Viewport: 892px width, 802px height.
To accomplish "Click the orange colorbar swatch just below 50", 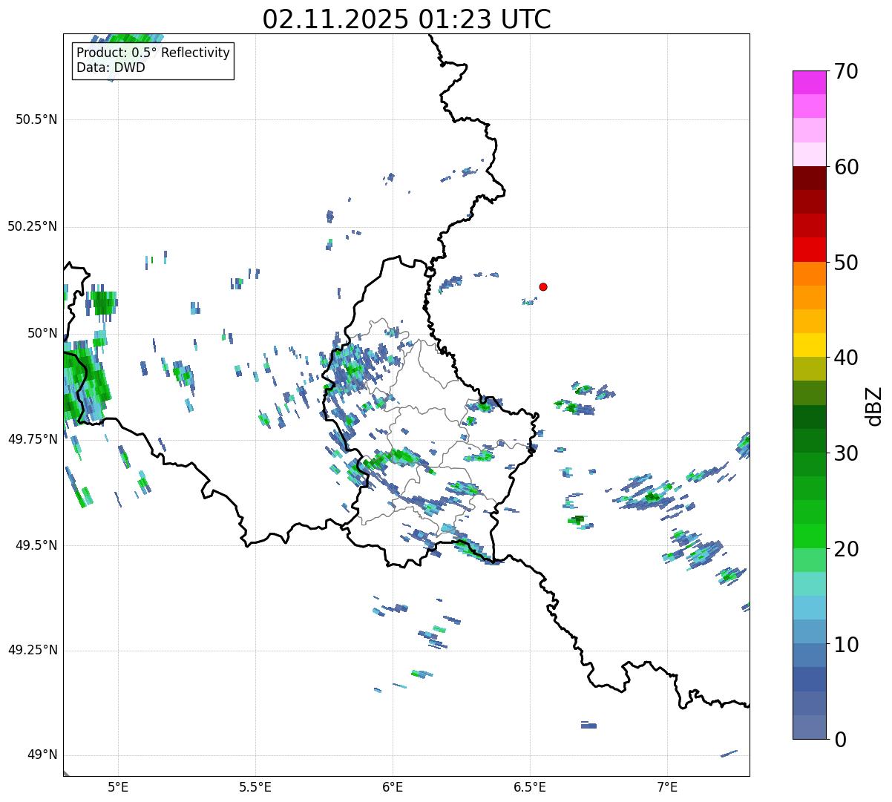I will [x=809, y=274].
